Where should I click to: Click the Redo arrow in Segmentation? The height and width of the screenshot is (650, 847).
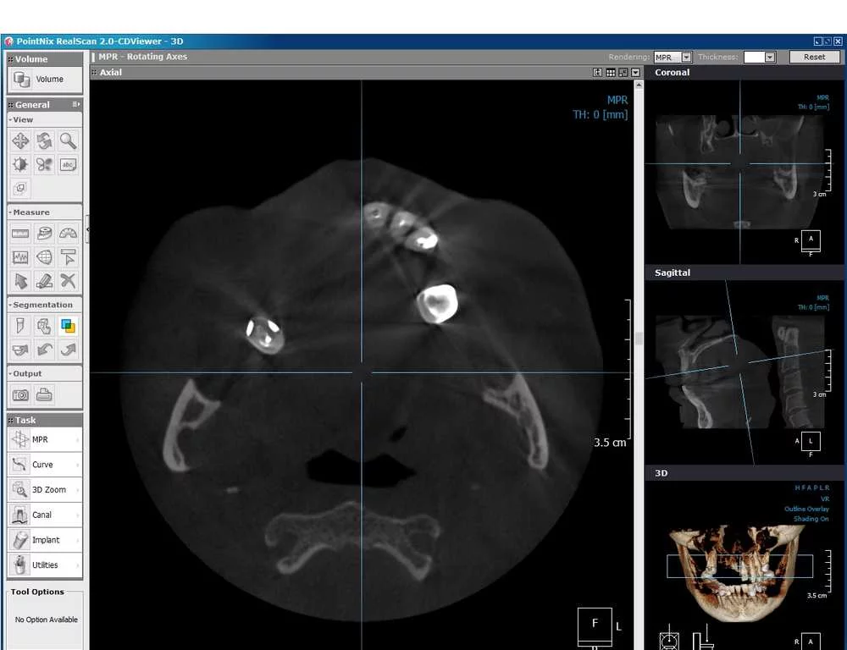pyautogui.click(x=68, y=350)
